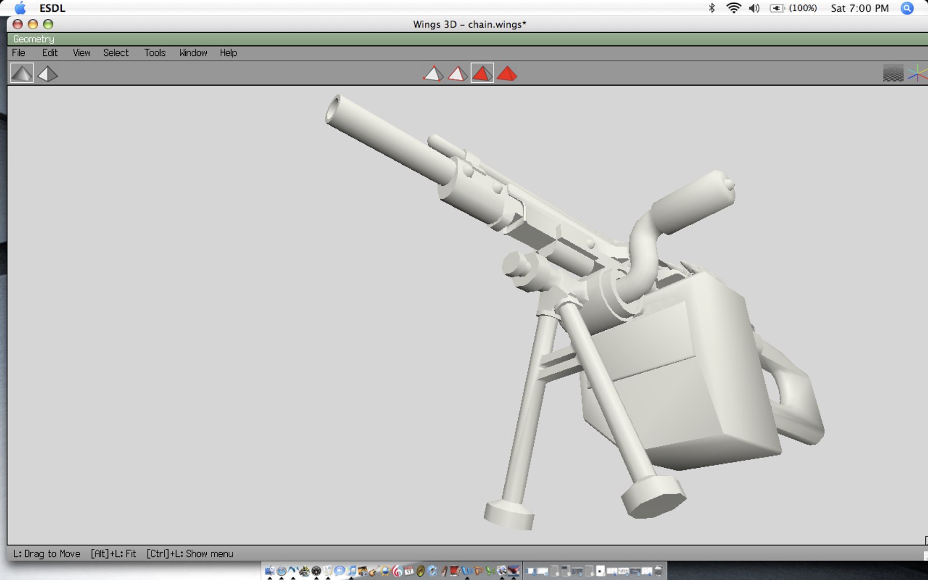Select vertex selection mode pyramid
Image resolution: width=928 pixels, height=580 pixels.
(433, 74)
